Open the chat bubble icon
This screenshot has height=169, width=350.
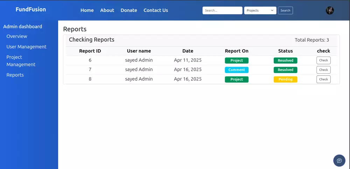[x=339, y=161]
